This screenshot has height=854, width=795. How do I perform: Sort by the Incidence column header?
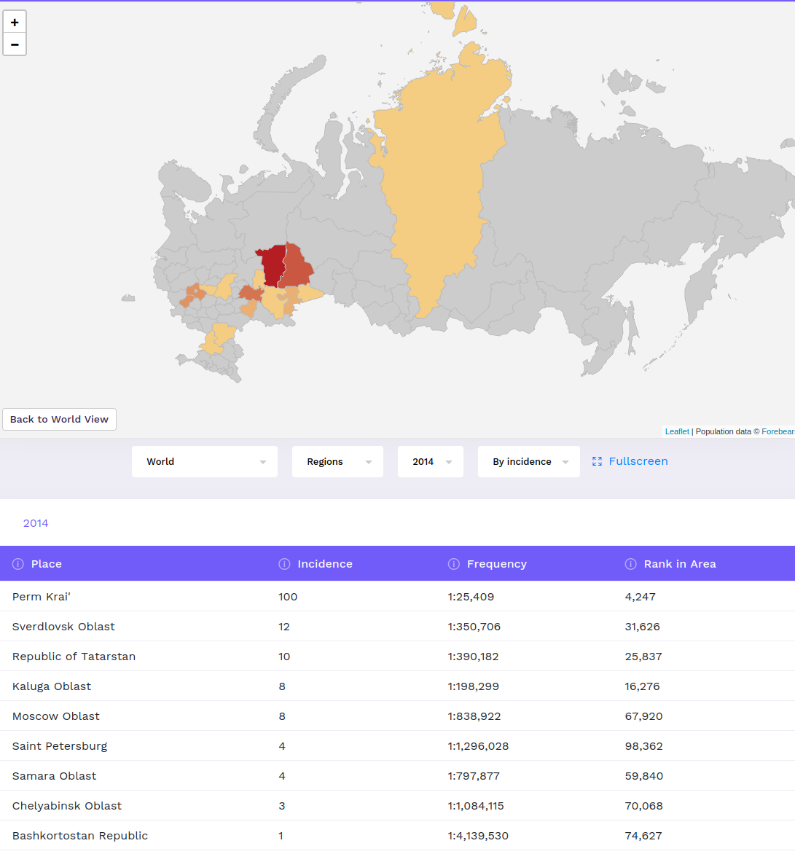(325, 564)
